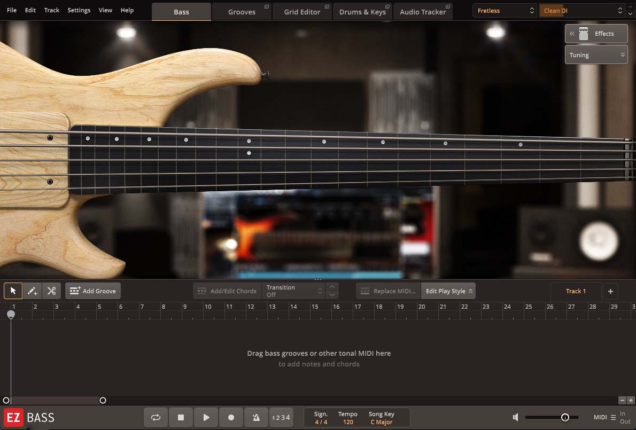This screenshot has width=636, height=430.
Task: Open the Add Groove browser
Action: pyautogui.click(x=92, y=291)
